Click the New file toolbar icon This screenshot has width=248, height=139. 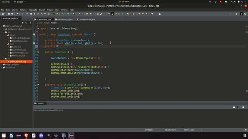(x=3, y=14)
